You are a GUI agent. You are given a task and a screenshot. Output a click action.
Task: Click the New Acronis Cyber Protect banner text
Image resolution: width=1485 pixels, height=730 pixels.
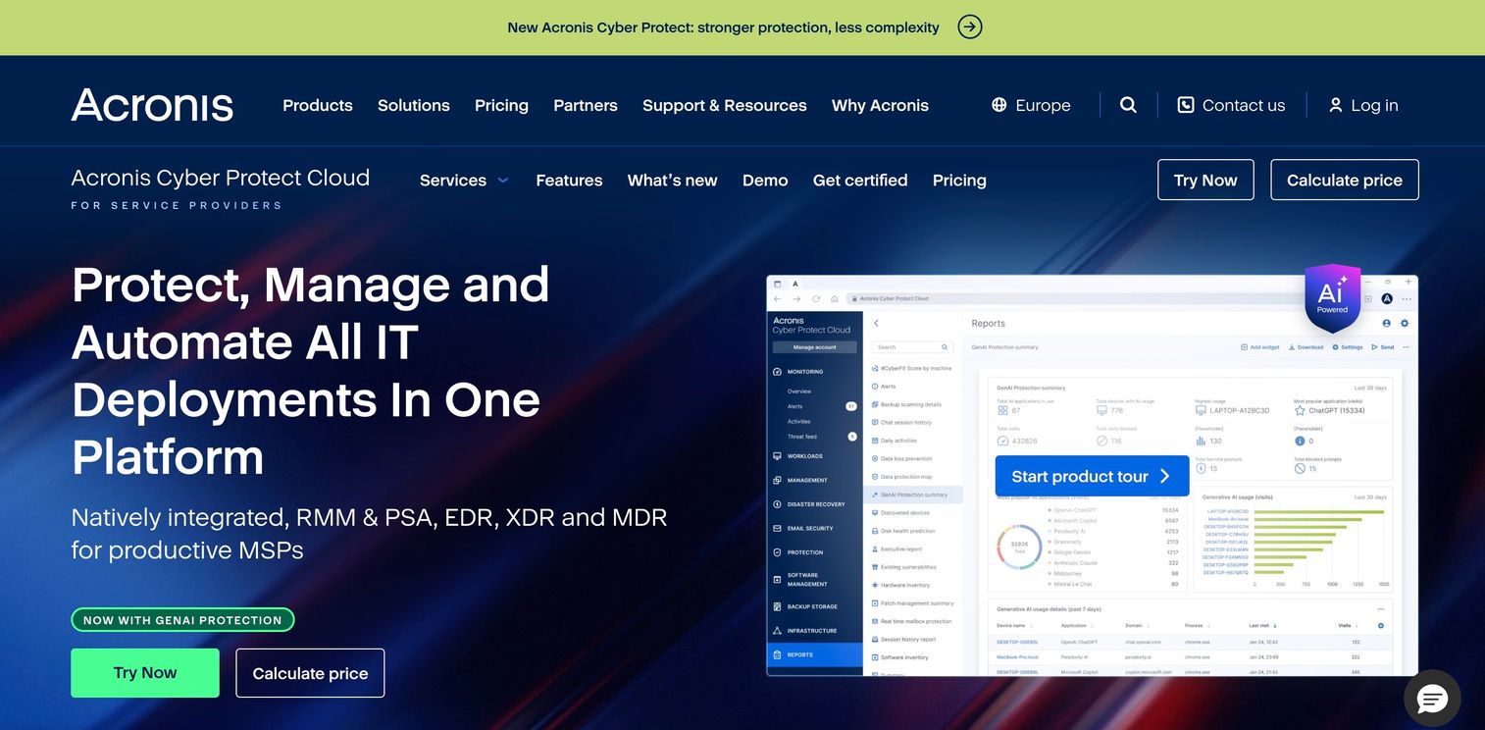[723, 27]
